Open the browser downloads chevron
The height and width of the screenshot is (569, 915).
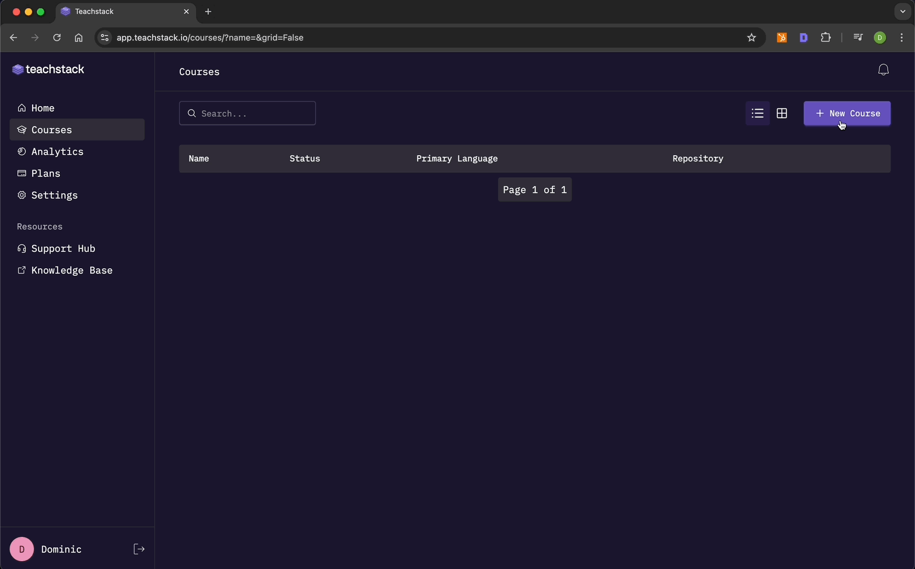902,12
